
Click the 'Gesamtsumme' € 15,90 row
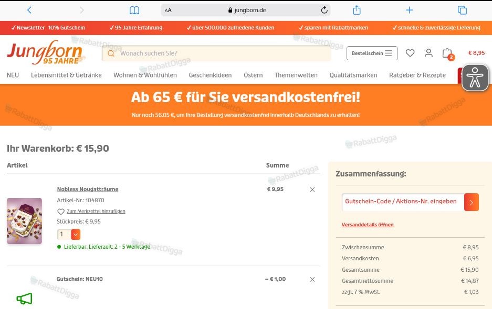(410, 270)
